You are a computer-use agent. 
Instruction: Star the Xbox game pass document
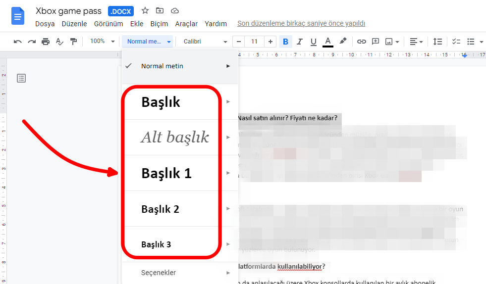145,11
